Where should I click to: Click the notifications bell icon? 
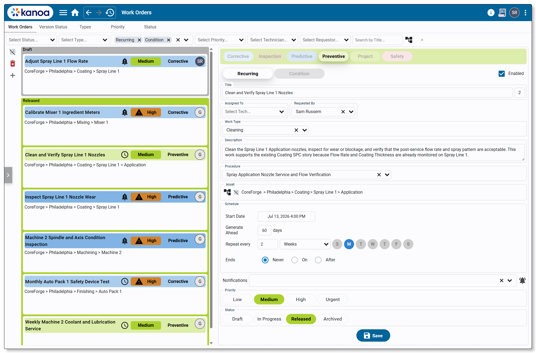(522, 281)
